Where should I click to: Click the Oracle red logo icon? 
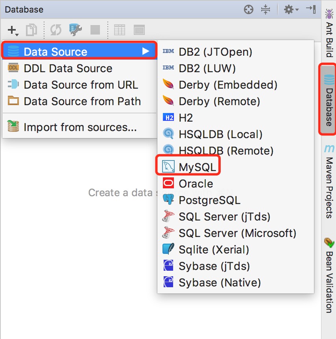[x=168, y=183]
